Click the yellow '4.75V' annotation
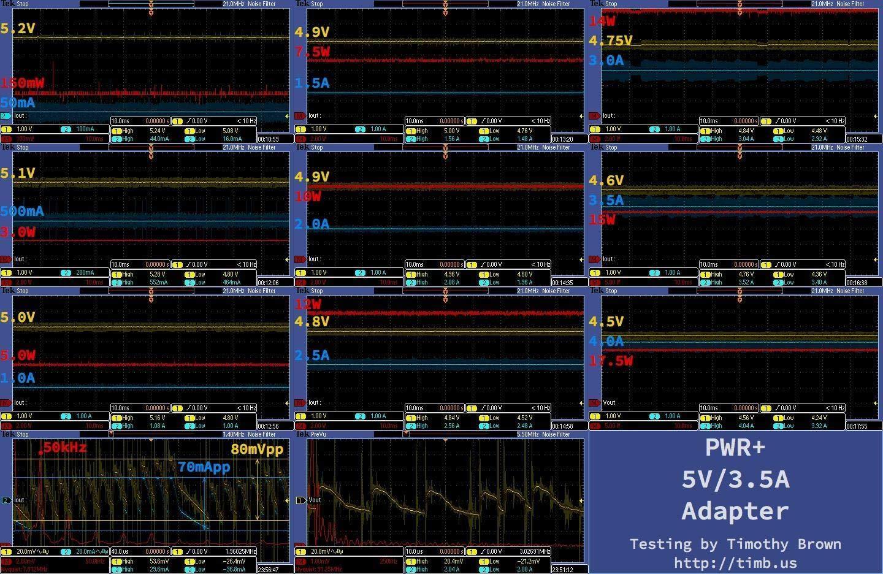The height and width of the screenshot is (574, 883). (x=610, y=40)
